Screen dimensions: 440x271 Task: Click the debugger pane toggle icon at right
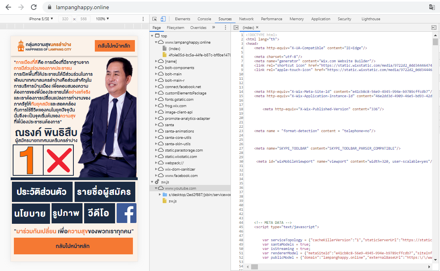(x=434, y=28)
